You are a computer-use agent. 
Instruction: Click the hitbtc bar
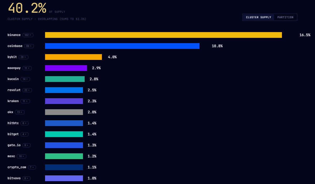[64, 123]
